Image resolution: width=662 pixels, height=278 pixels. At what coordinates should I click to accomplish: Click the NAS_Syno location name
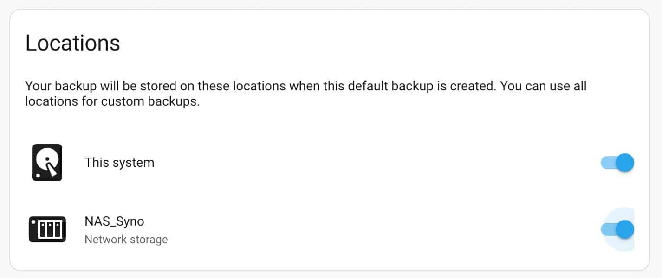114,221
